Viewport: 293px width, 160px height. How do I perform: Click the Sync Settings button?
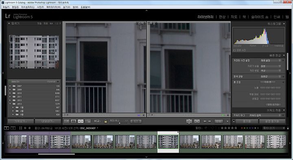pyautogui.click(x=272, y=121)
